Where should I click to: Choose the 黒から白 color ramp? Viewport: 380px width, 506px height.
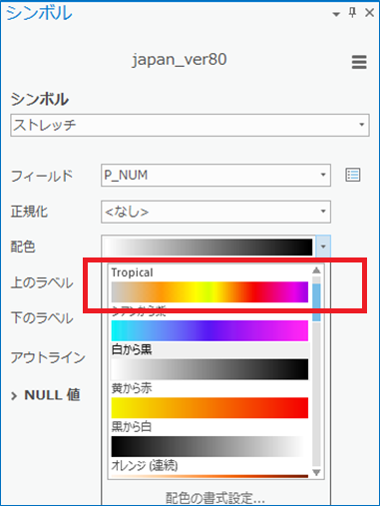pos(209,446)
